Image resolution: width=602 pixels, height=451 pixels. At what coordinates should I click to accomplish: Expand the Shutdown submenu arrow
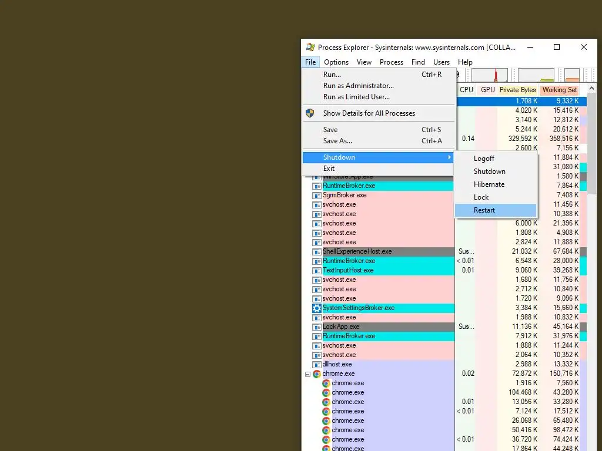449,157
